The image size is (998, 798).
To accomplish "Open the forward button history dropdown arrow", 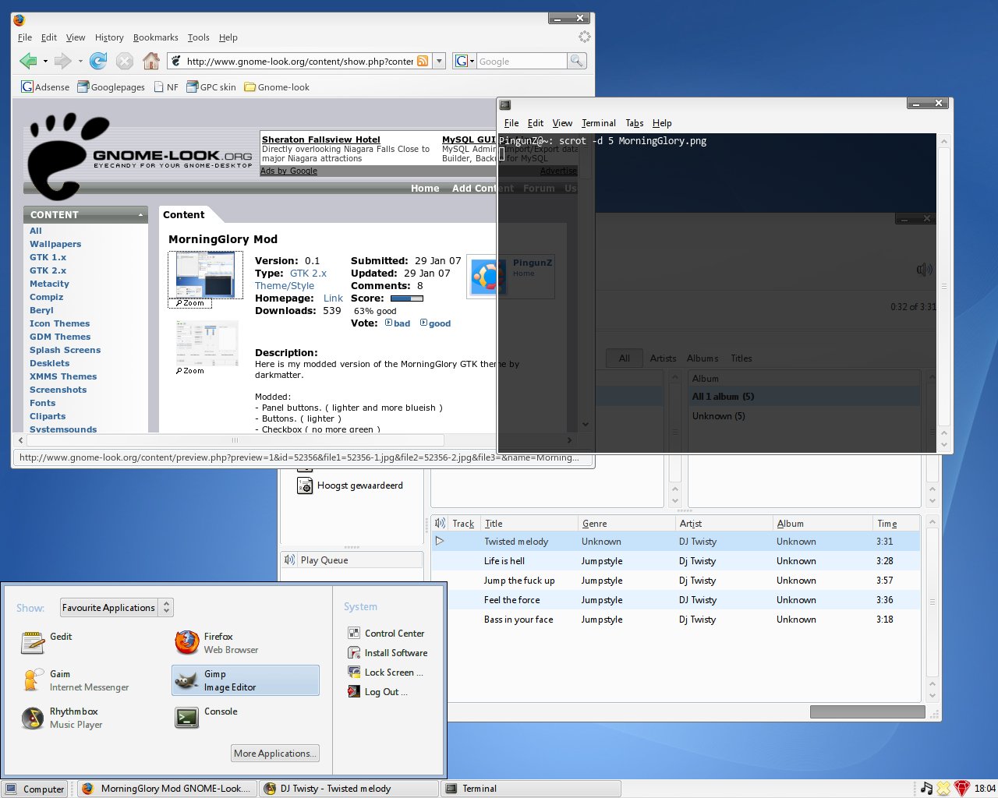I will pos(80,61).
